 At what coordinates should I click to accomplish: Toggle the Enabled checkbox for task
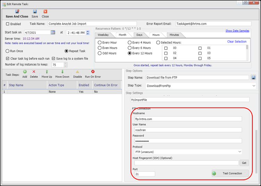coord(8,24)
